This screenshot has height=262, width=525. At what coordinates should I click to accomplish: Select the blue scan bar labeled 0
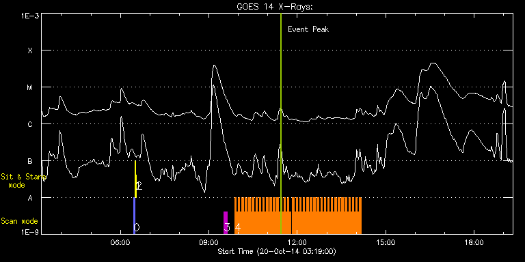(x=134, y=216)
